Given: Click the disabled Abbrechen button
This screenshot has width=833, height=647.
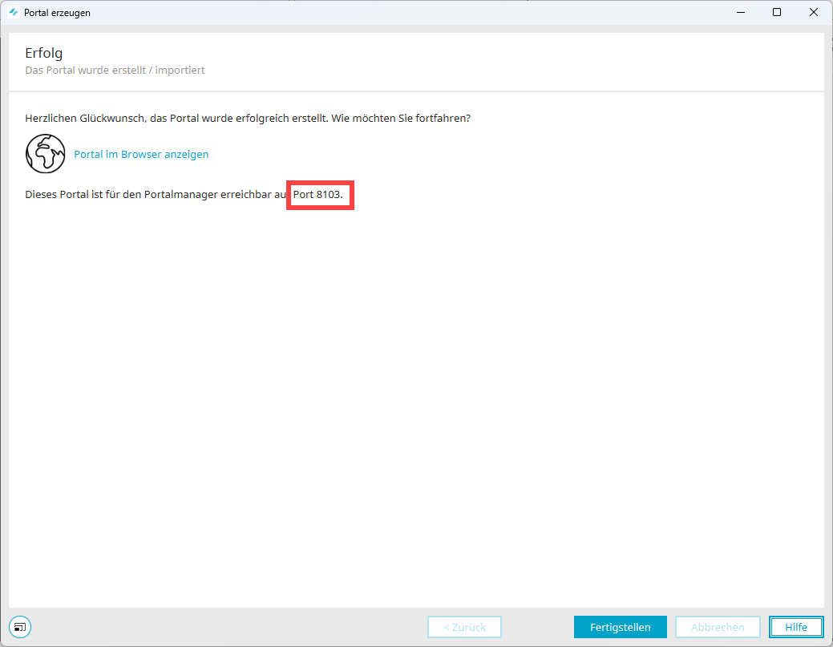Looking at the screenshot, I should click(718, 627).
